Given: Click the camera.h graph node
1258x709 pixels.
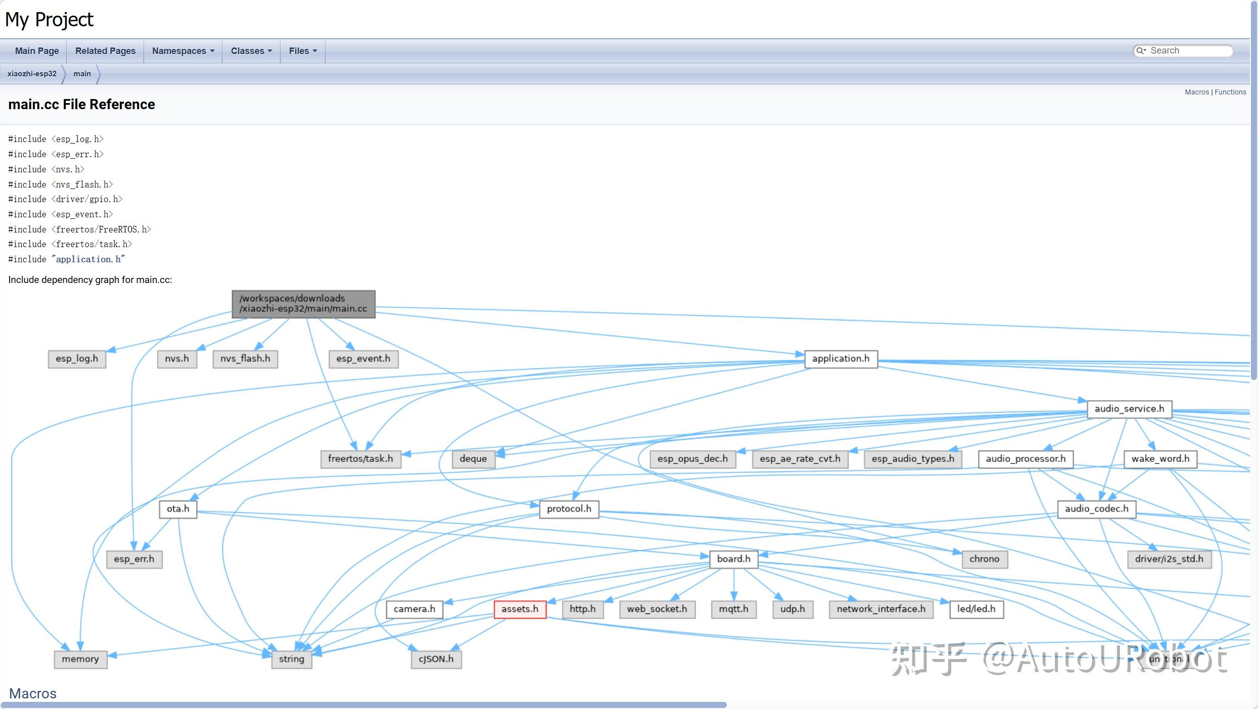Looking at the screenshot, I should pos(414,609).
